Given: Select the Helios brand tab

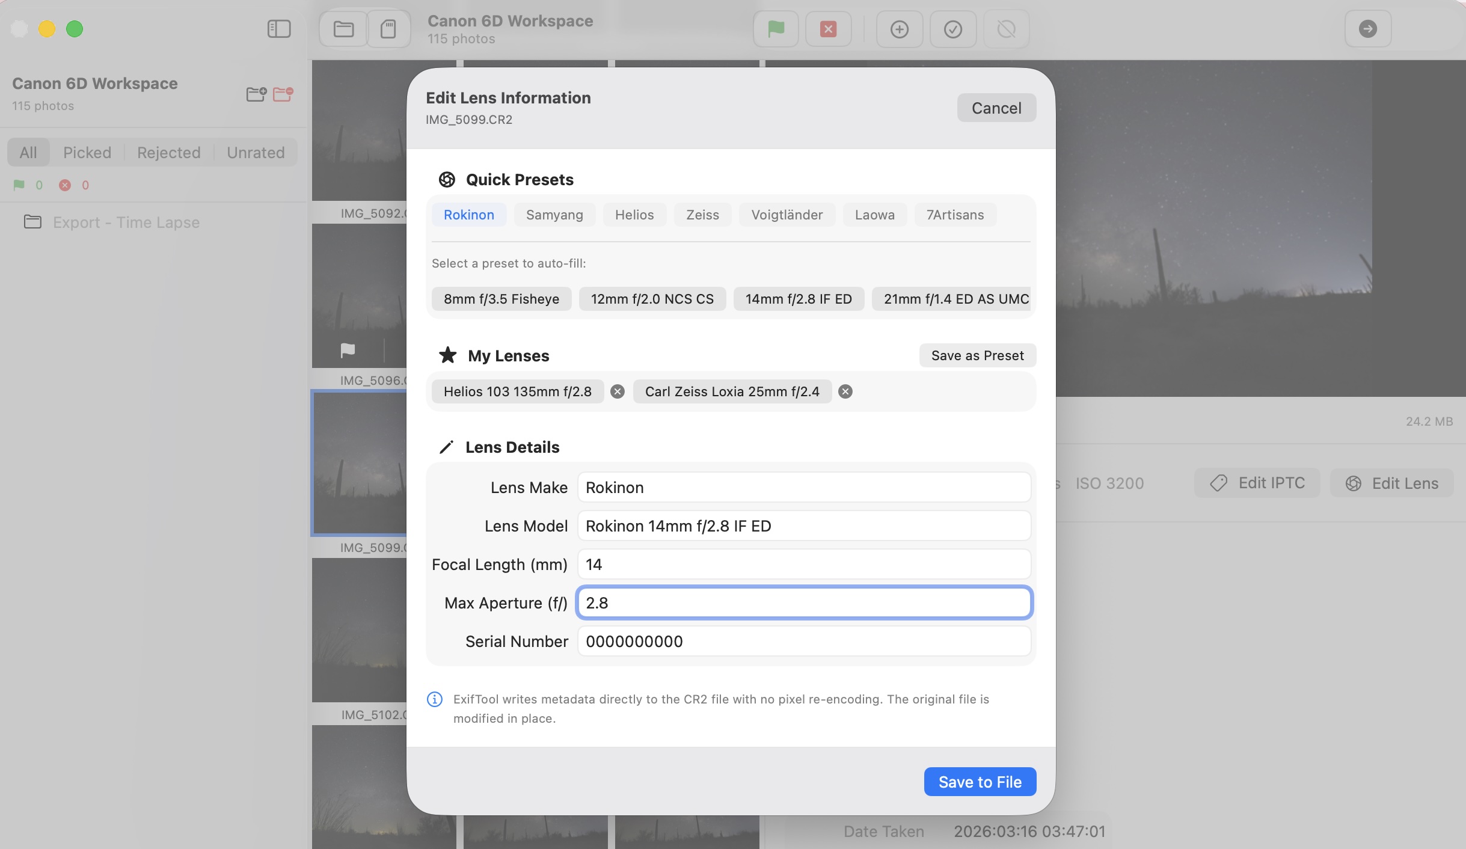Looking at the screenshot, I should coord(634,215).
